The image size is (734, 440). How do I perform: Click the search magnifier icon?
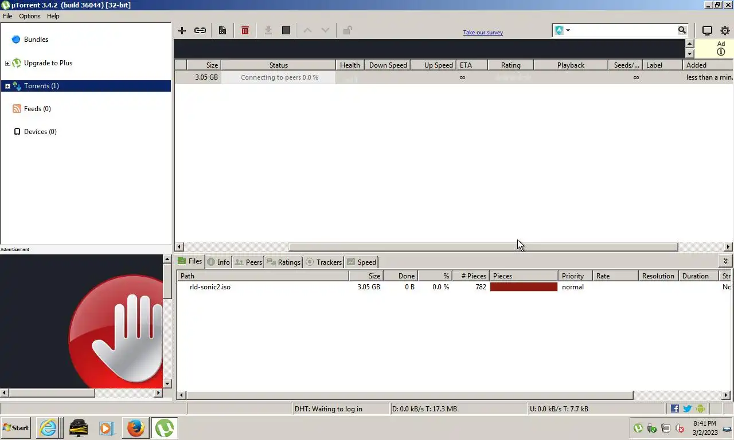click(682, 30)
